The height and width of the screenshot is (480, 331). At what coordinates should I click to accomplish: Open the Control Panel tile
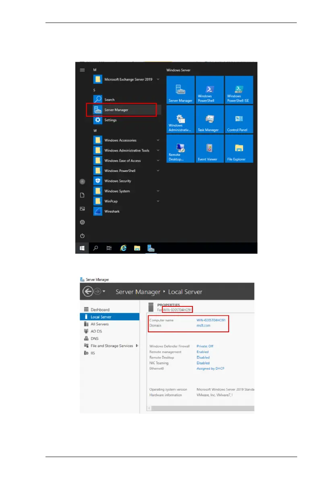(x=239, y=119)
